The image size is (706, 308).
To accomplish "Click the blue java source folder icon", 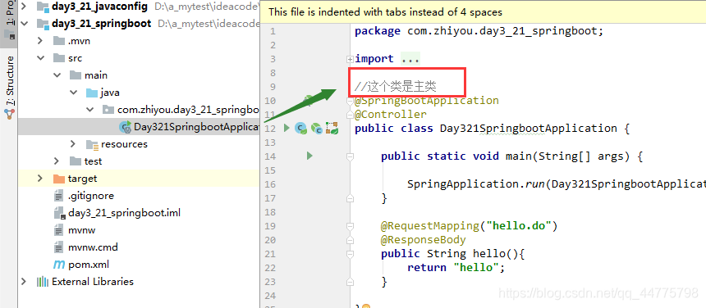I will click(92, 93).
